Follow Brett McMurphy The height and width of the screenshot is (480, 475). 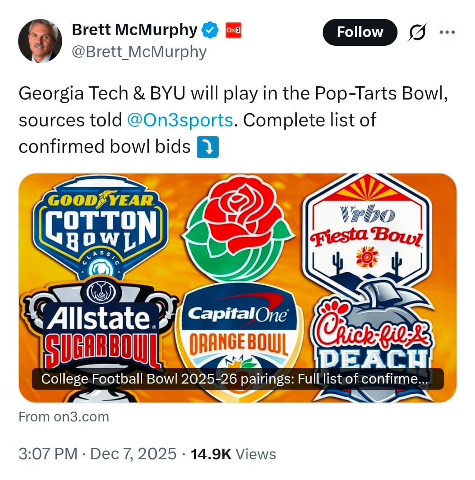pos(360,32)
